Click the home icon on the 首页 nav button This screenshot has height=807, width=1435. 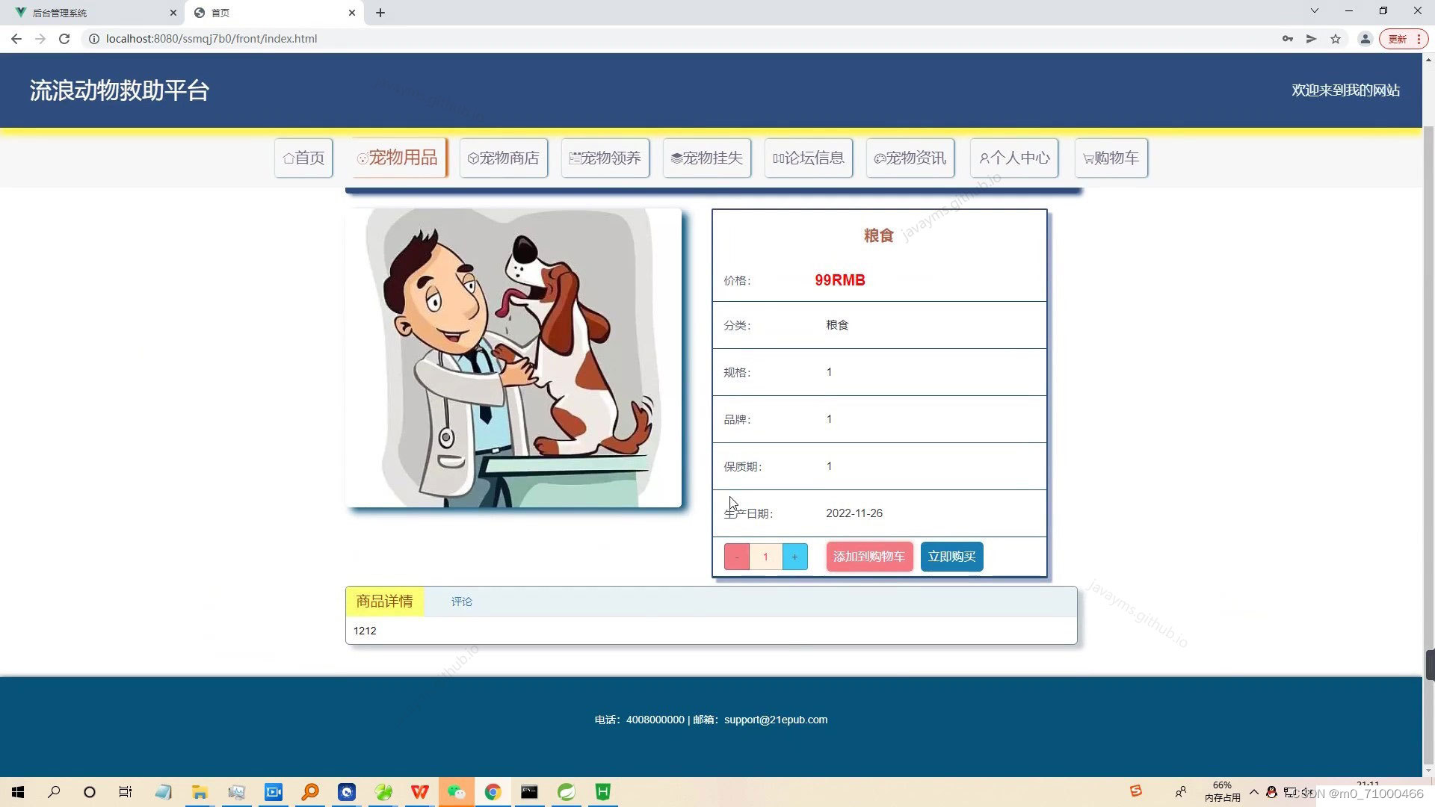[288, 158]
